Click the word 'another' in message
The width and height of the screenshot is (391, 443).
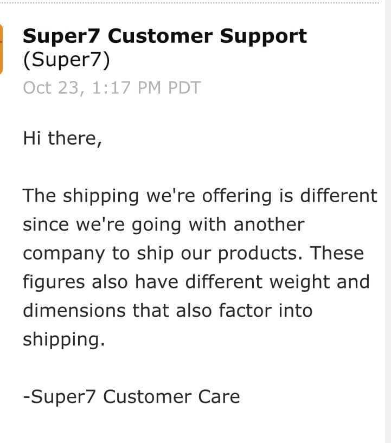(x=269, y=224)
